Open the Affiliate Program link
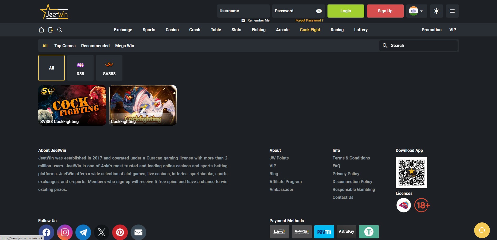This screenshot has width=497, height=240. pos(286,182)
